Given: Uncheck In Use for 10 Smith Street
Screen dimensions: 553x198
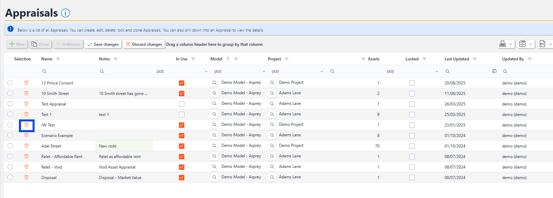Looking at the screenshot, I should click(x=182, y=94).
